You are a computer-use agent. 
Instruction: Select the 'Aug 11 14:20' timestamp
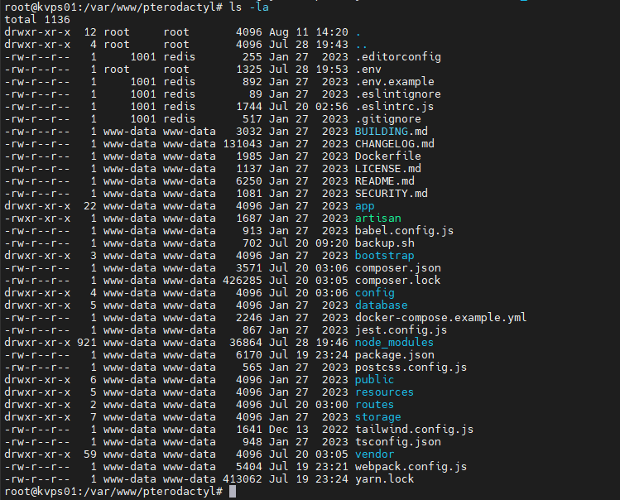coord(309,32)
